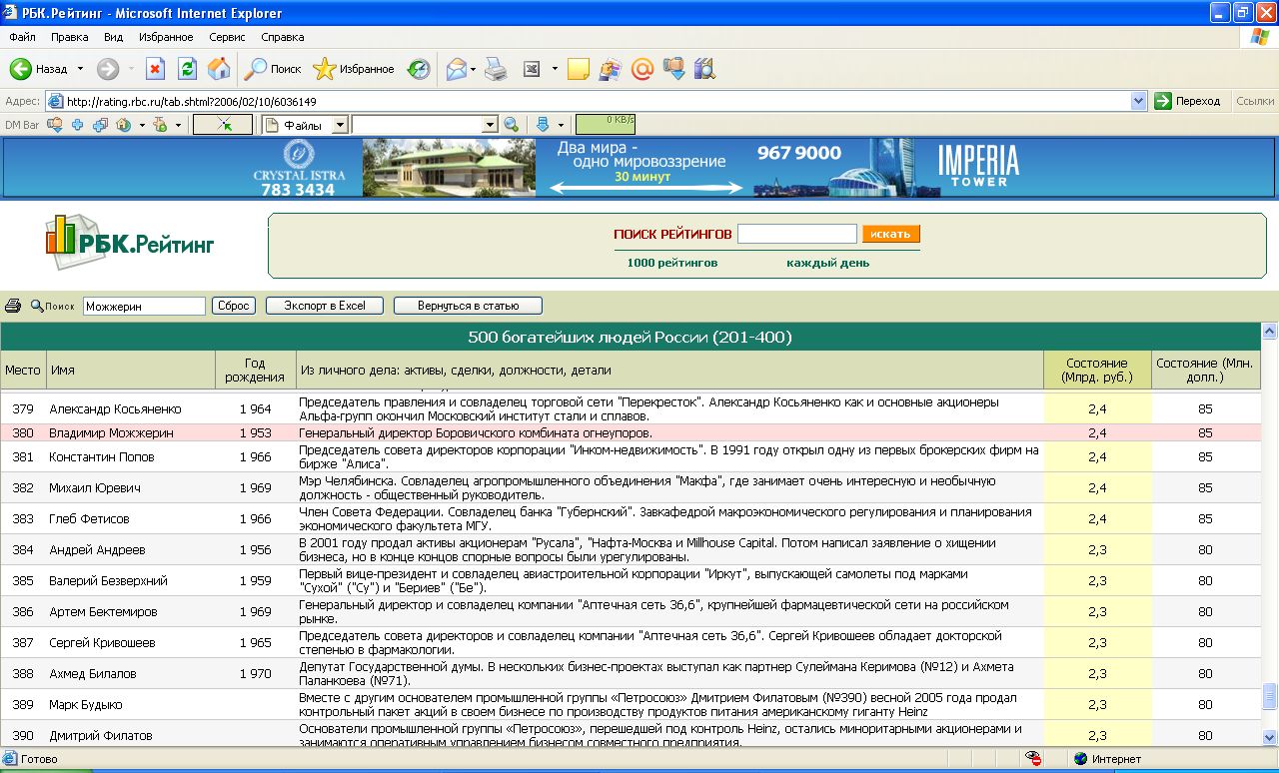
Task: Click the Вернуться в статью button
Action: [469, 306]
